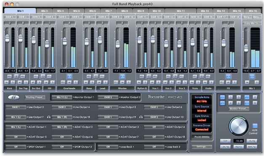Mute the Mix 1 output channel

pos(247,82)
